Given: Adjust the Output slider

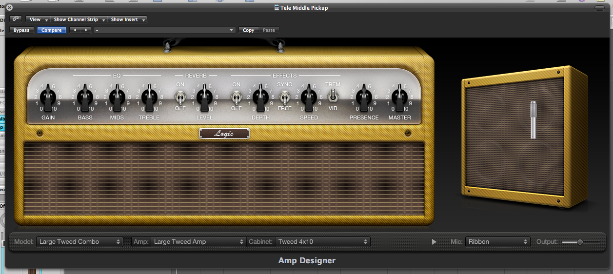Looking at the screenshot, I should pos(580,242).
